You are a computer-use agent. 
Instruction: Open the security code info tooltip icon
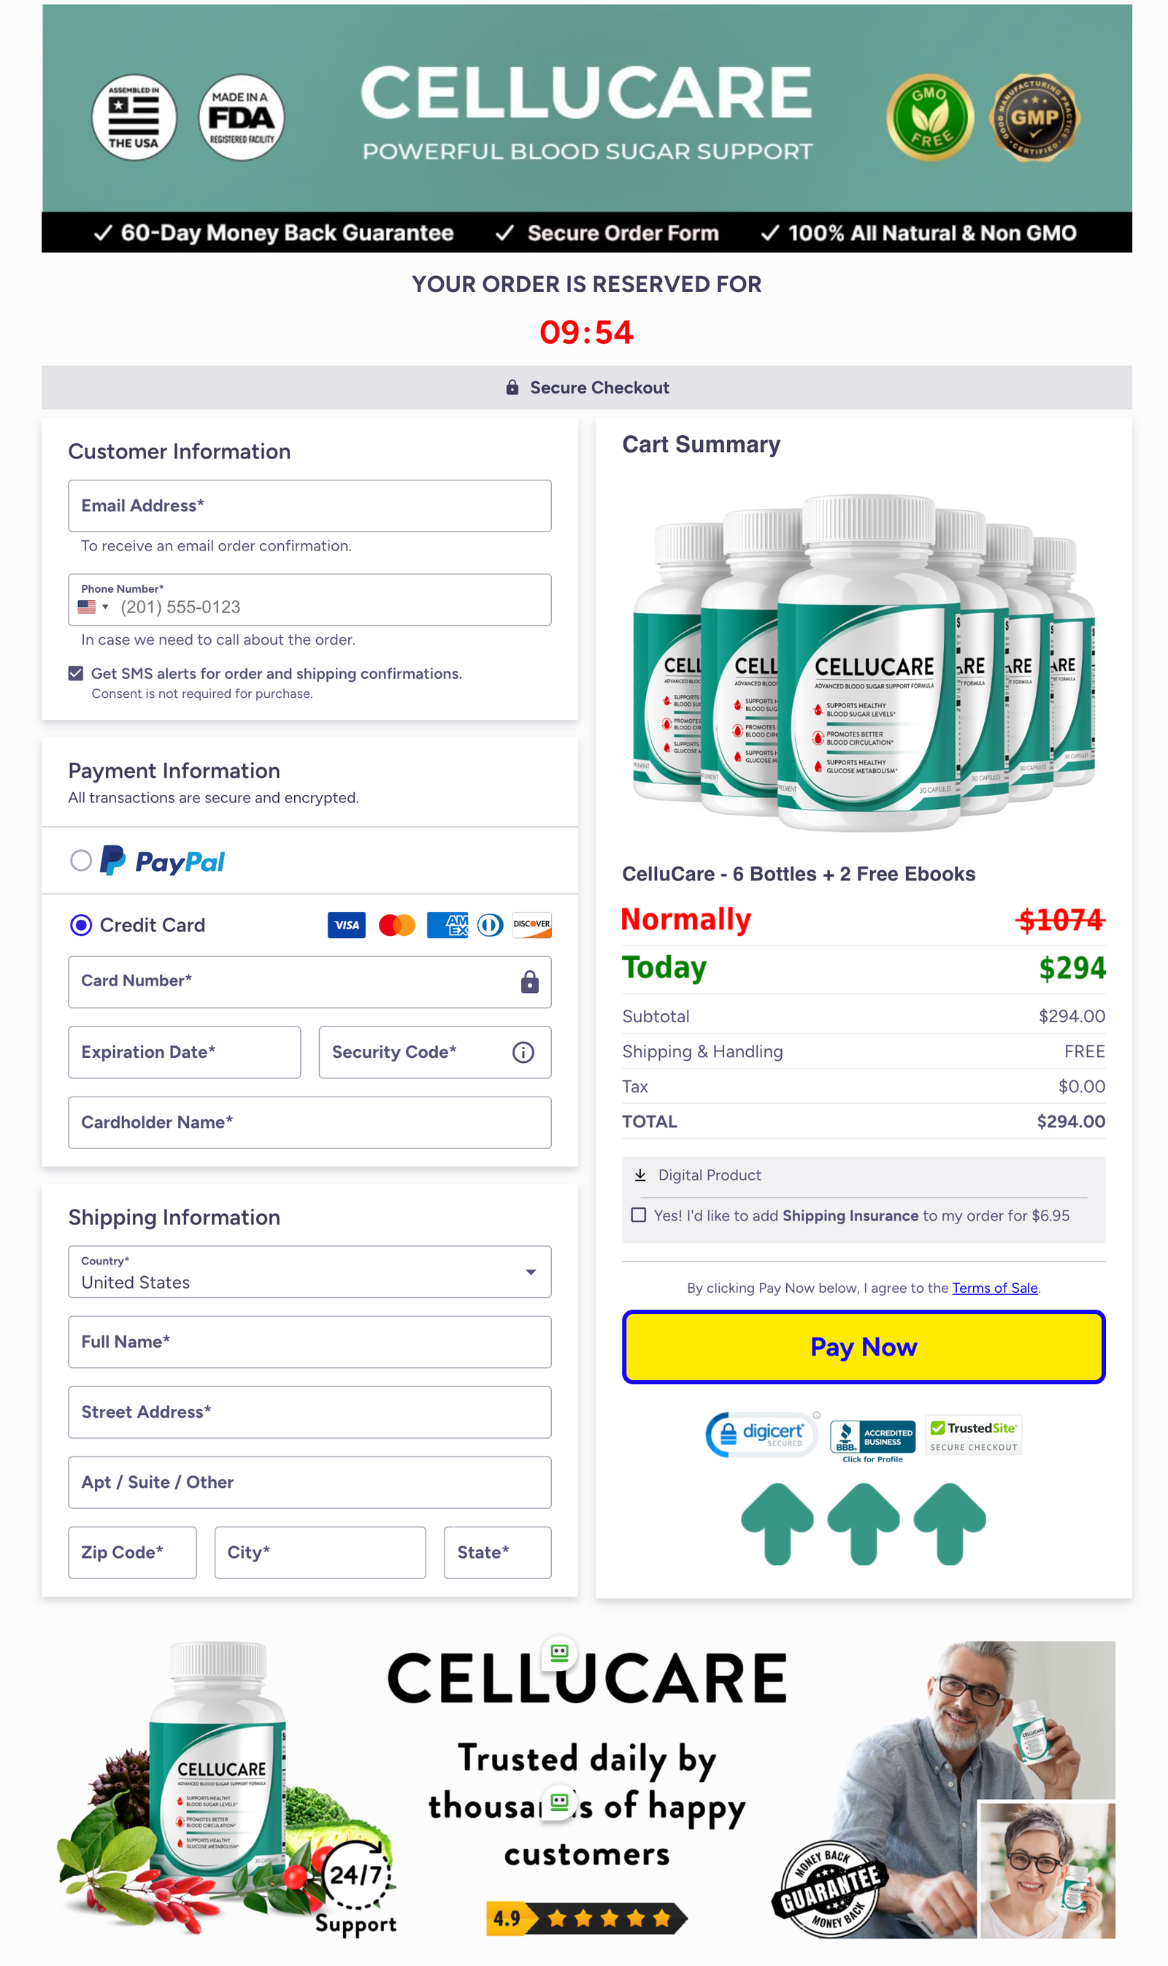(x=522, y=1052)
